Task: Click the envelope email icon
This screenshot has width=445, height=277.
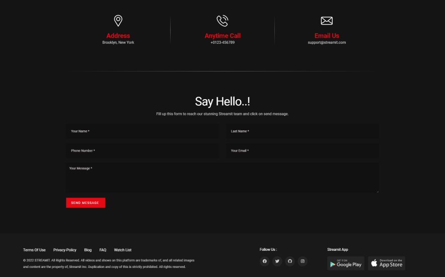Action: [x=327, y=21]
